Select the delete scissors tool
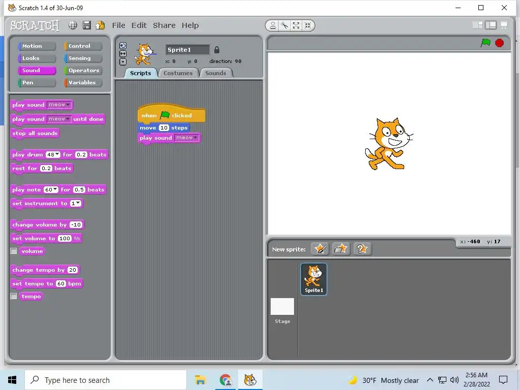Screen dimensions: 520x390 pos(284,25)
